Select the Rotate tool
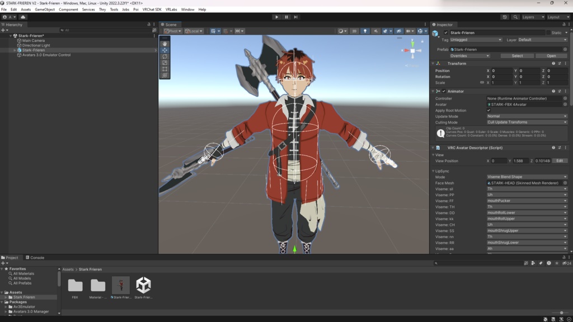The image size is (573, 322). (165, 56)
